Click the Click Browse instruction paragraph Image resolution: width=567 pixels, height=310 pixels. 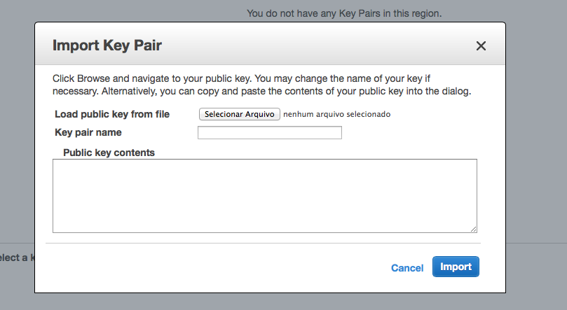[261, 85]
